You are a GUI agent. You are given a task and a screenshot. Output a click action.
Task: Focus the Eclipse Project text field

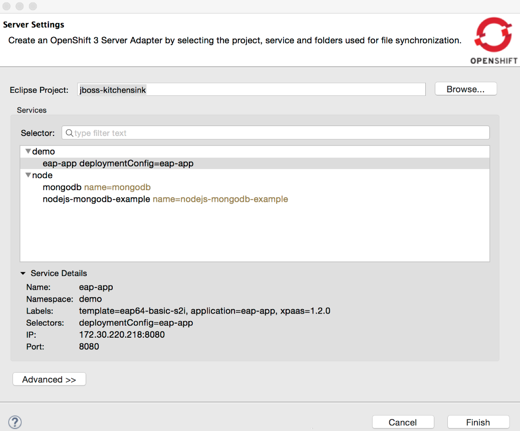point(251,90)
